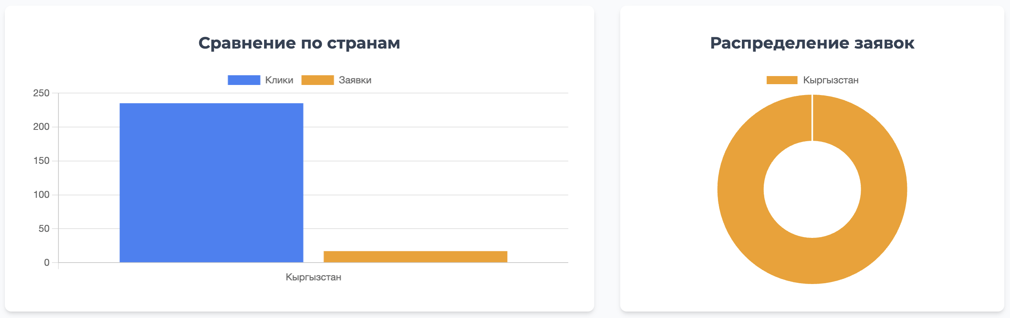
Task: Toggle the Заявки dataset legend label
Action: click(355, 80)
